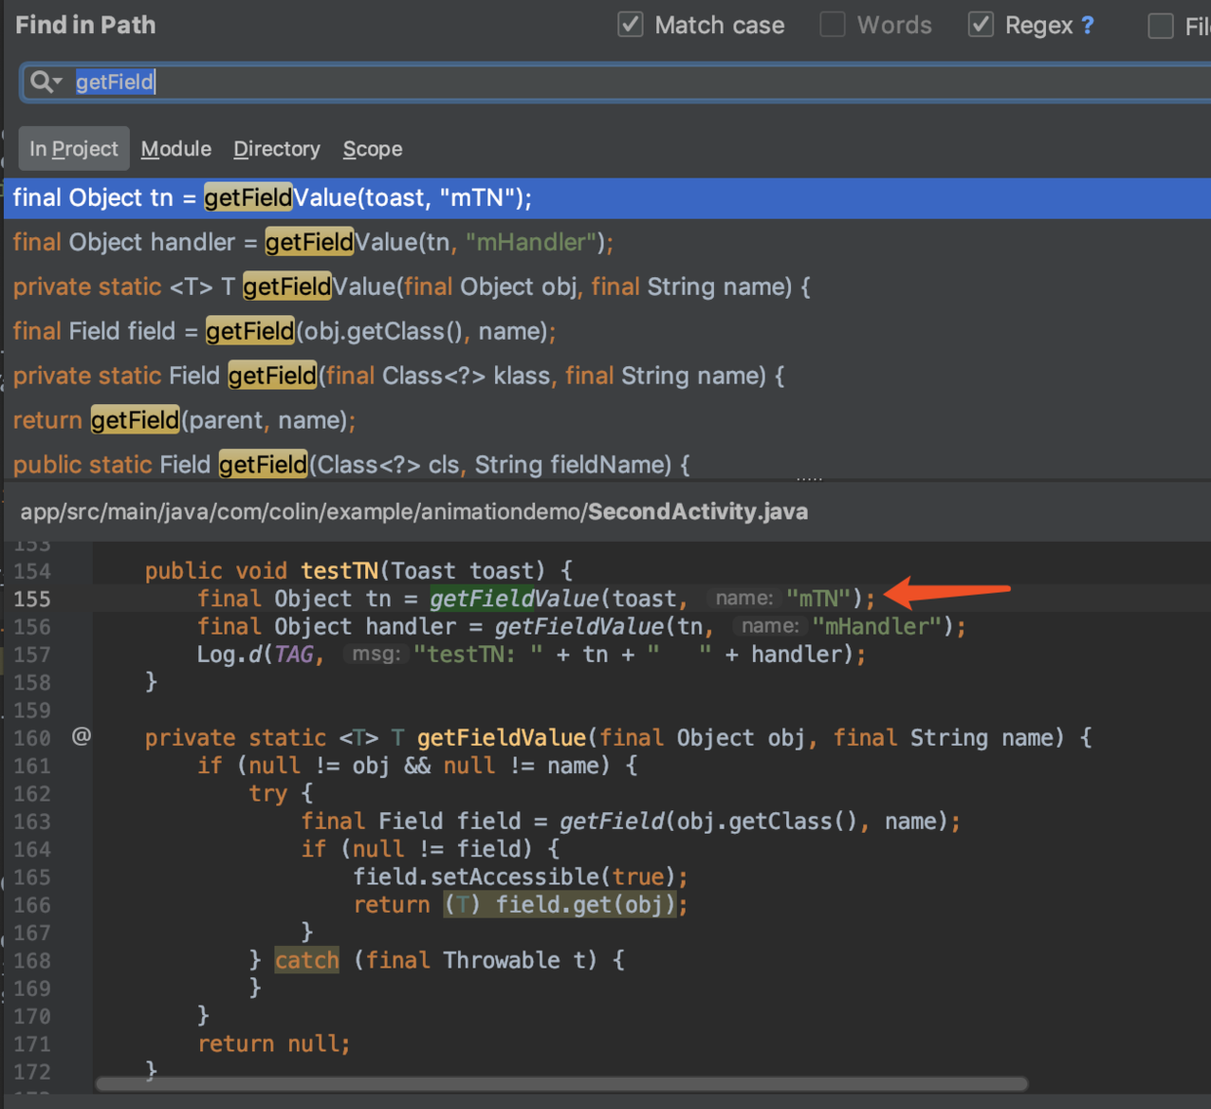The width and height of the screenshot is (1211, 1109).
Task: Click the italic getField call on line 163
Action: (612, 821)
